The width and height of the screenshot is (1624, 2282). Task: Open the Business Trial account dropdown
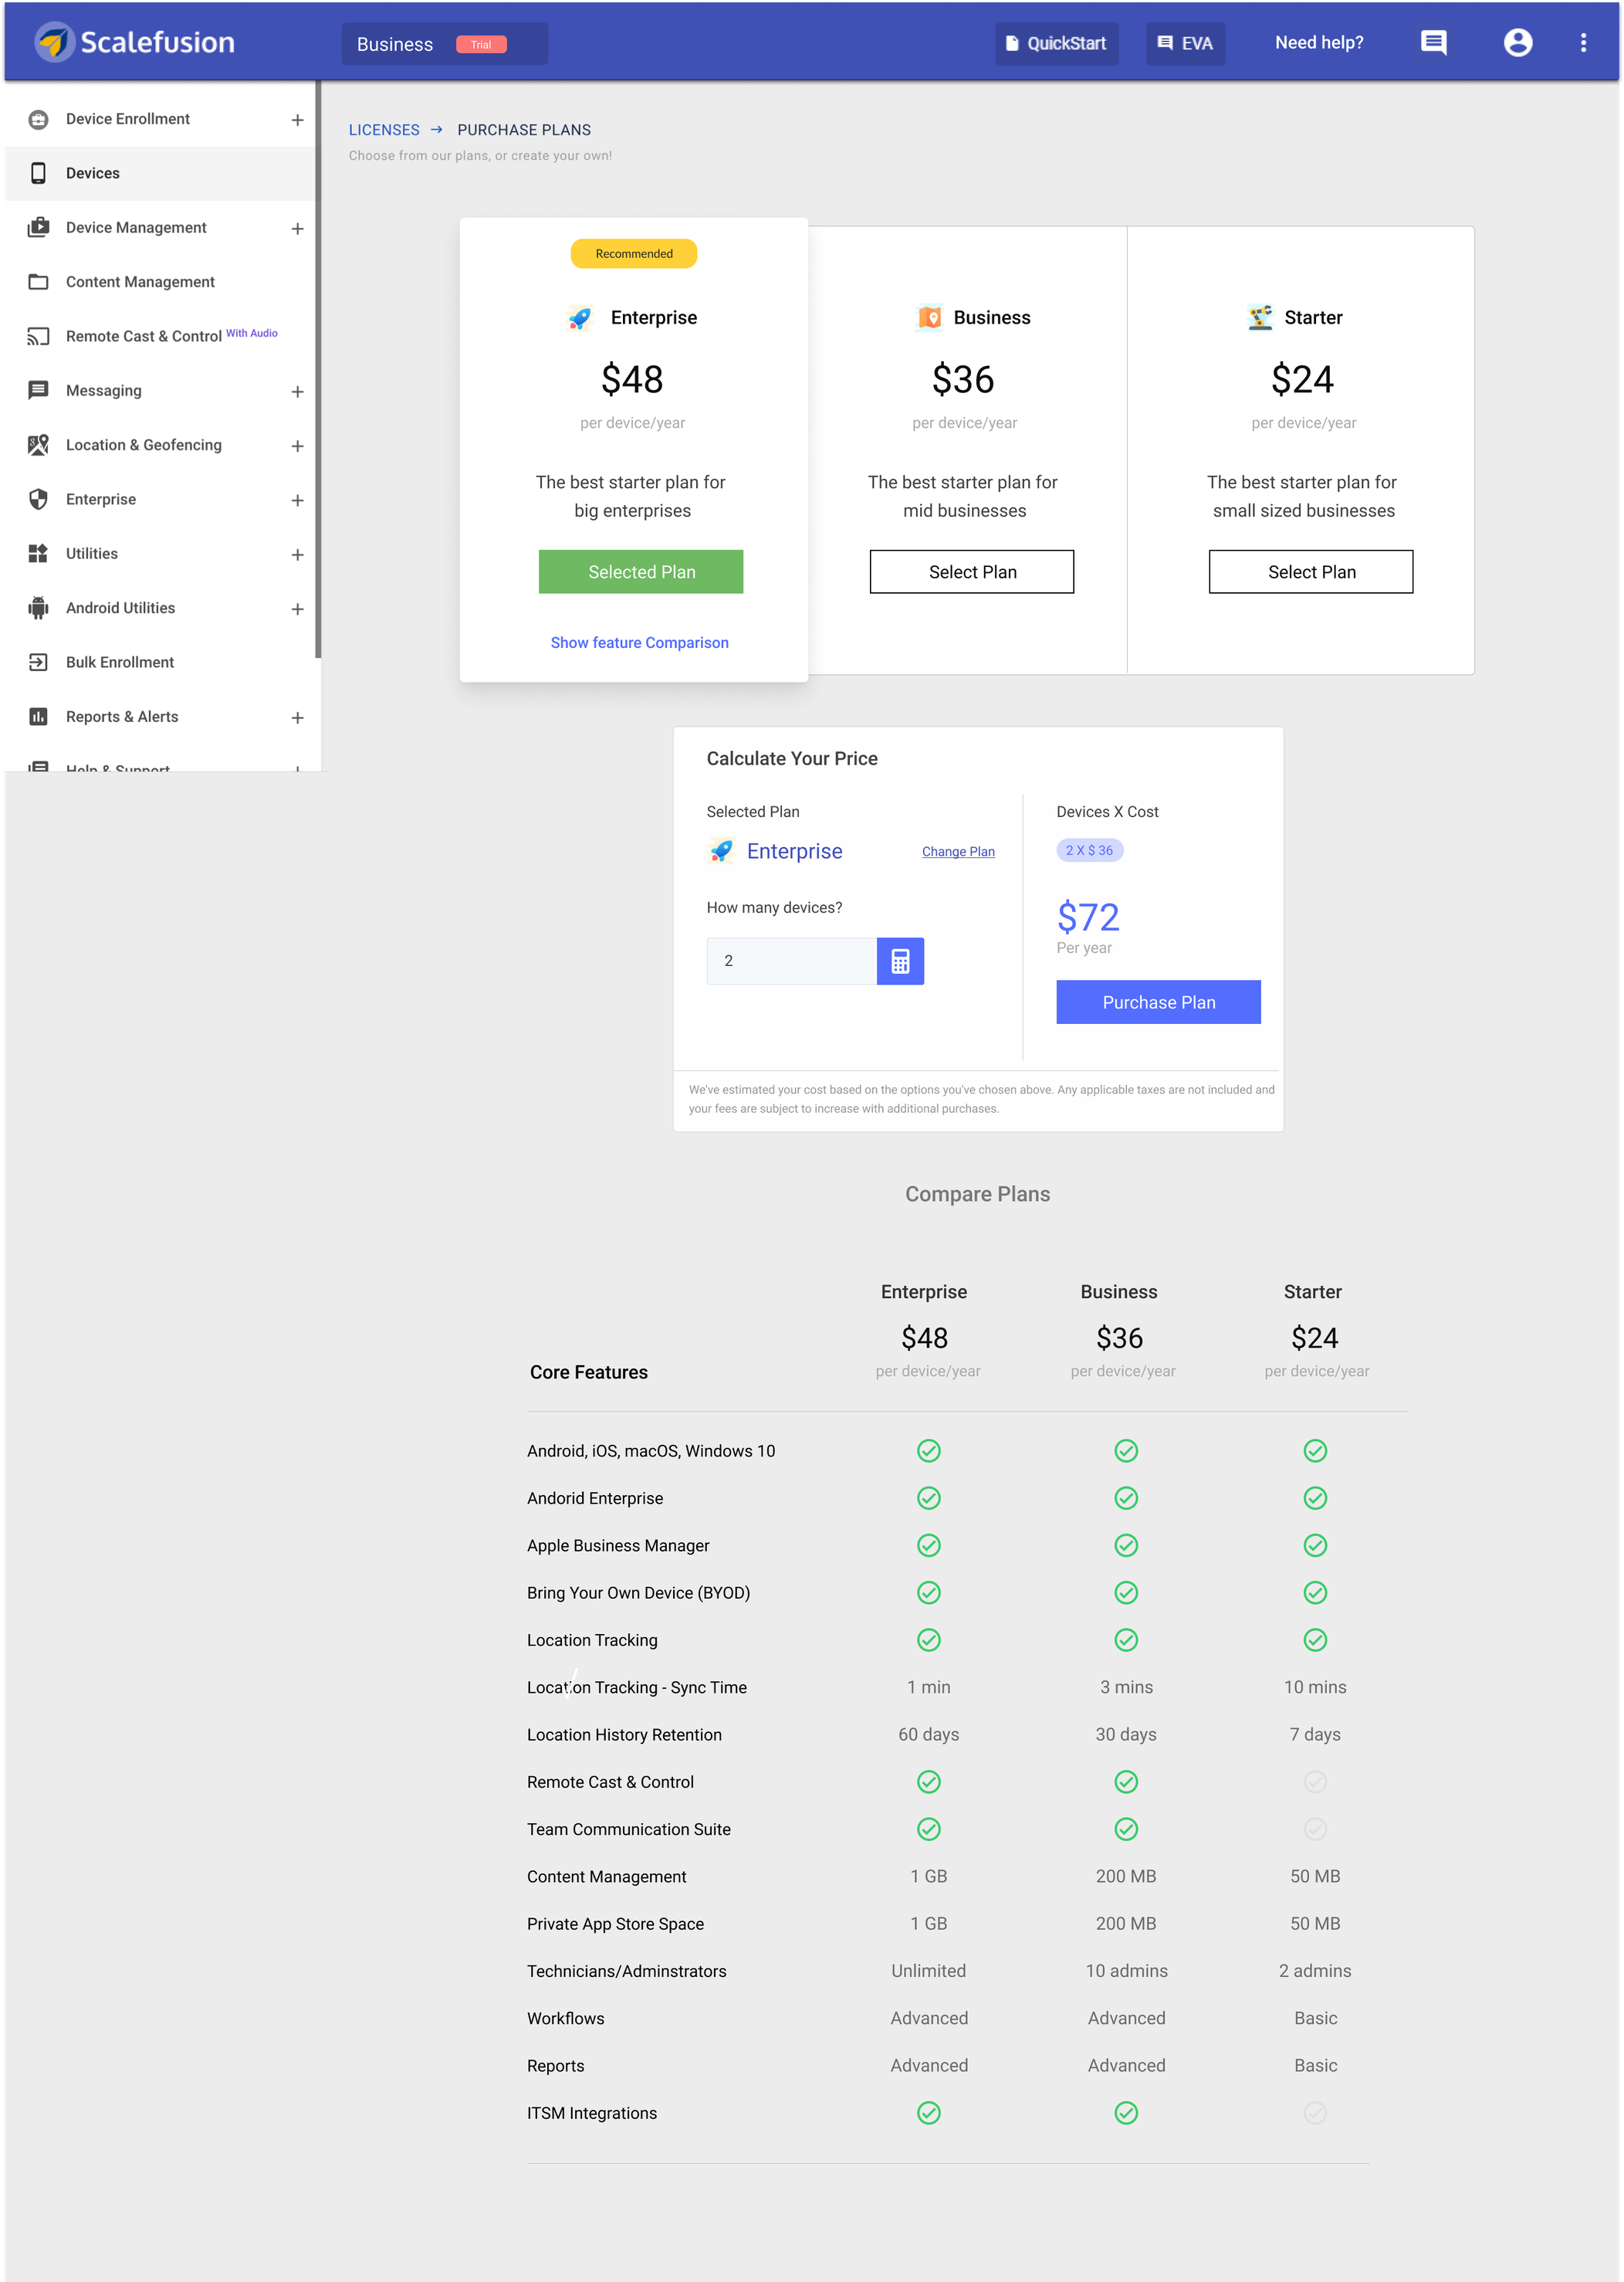click(444, 44)
